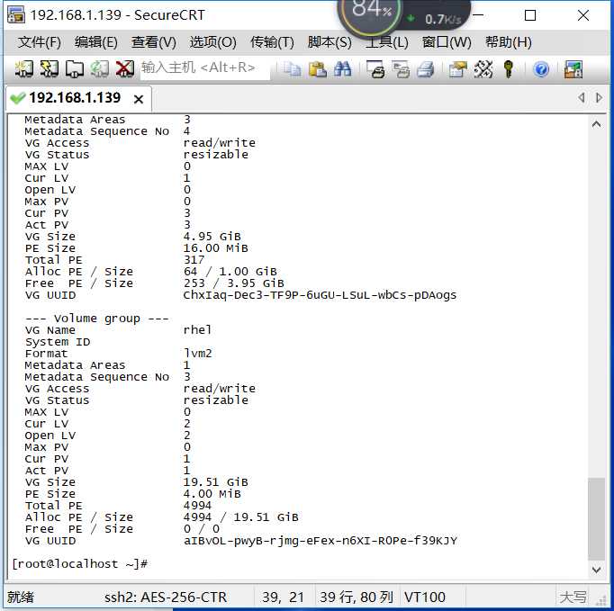The width and height of the screenshot is (614, 611).
Task: Open the 脚本(S) menu
Action: point(330,42)
